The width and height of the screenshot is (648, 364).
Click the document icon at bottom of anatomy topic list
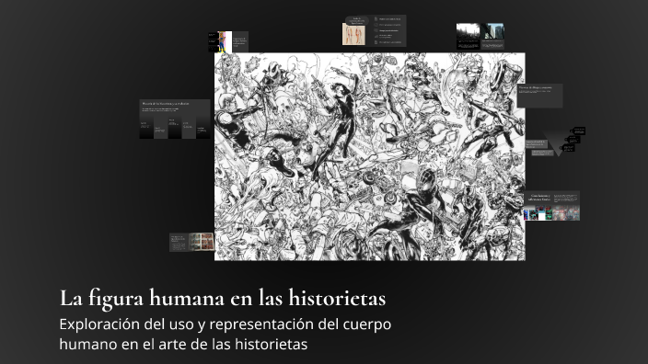376,42
